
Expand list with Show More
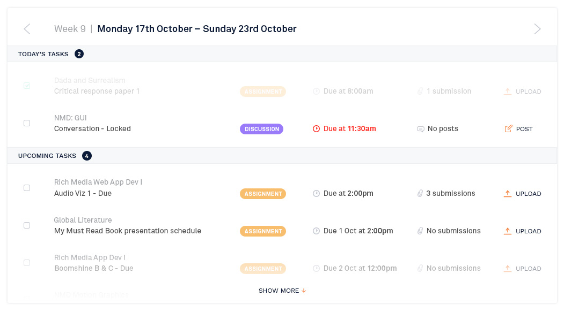click(282, 291)
